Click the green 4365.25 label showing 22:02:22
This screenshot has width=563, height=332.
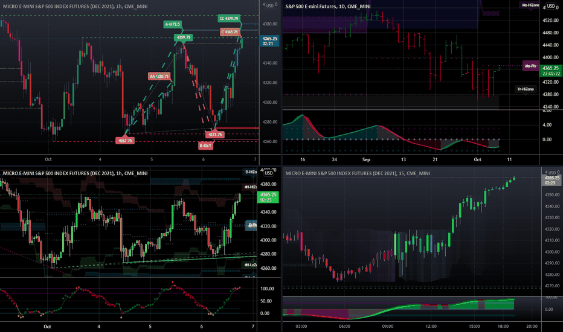551,71
